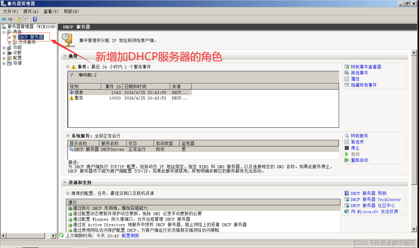The height and width of the screenshot is (248, 419).
Task: Click the green refresh icon in status bar
Action: [61, 235]
